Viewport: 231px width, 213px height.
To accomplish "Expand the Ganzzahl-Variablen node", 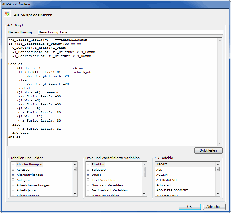I will coord(88,185).
